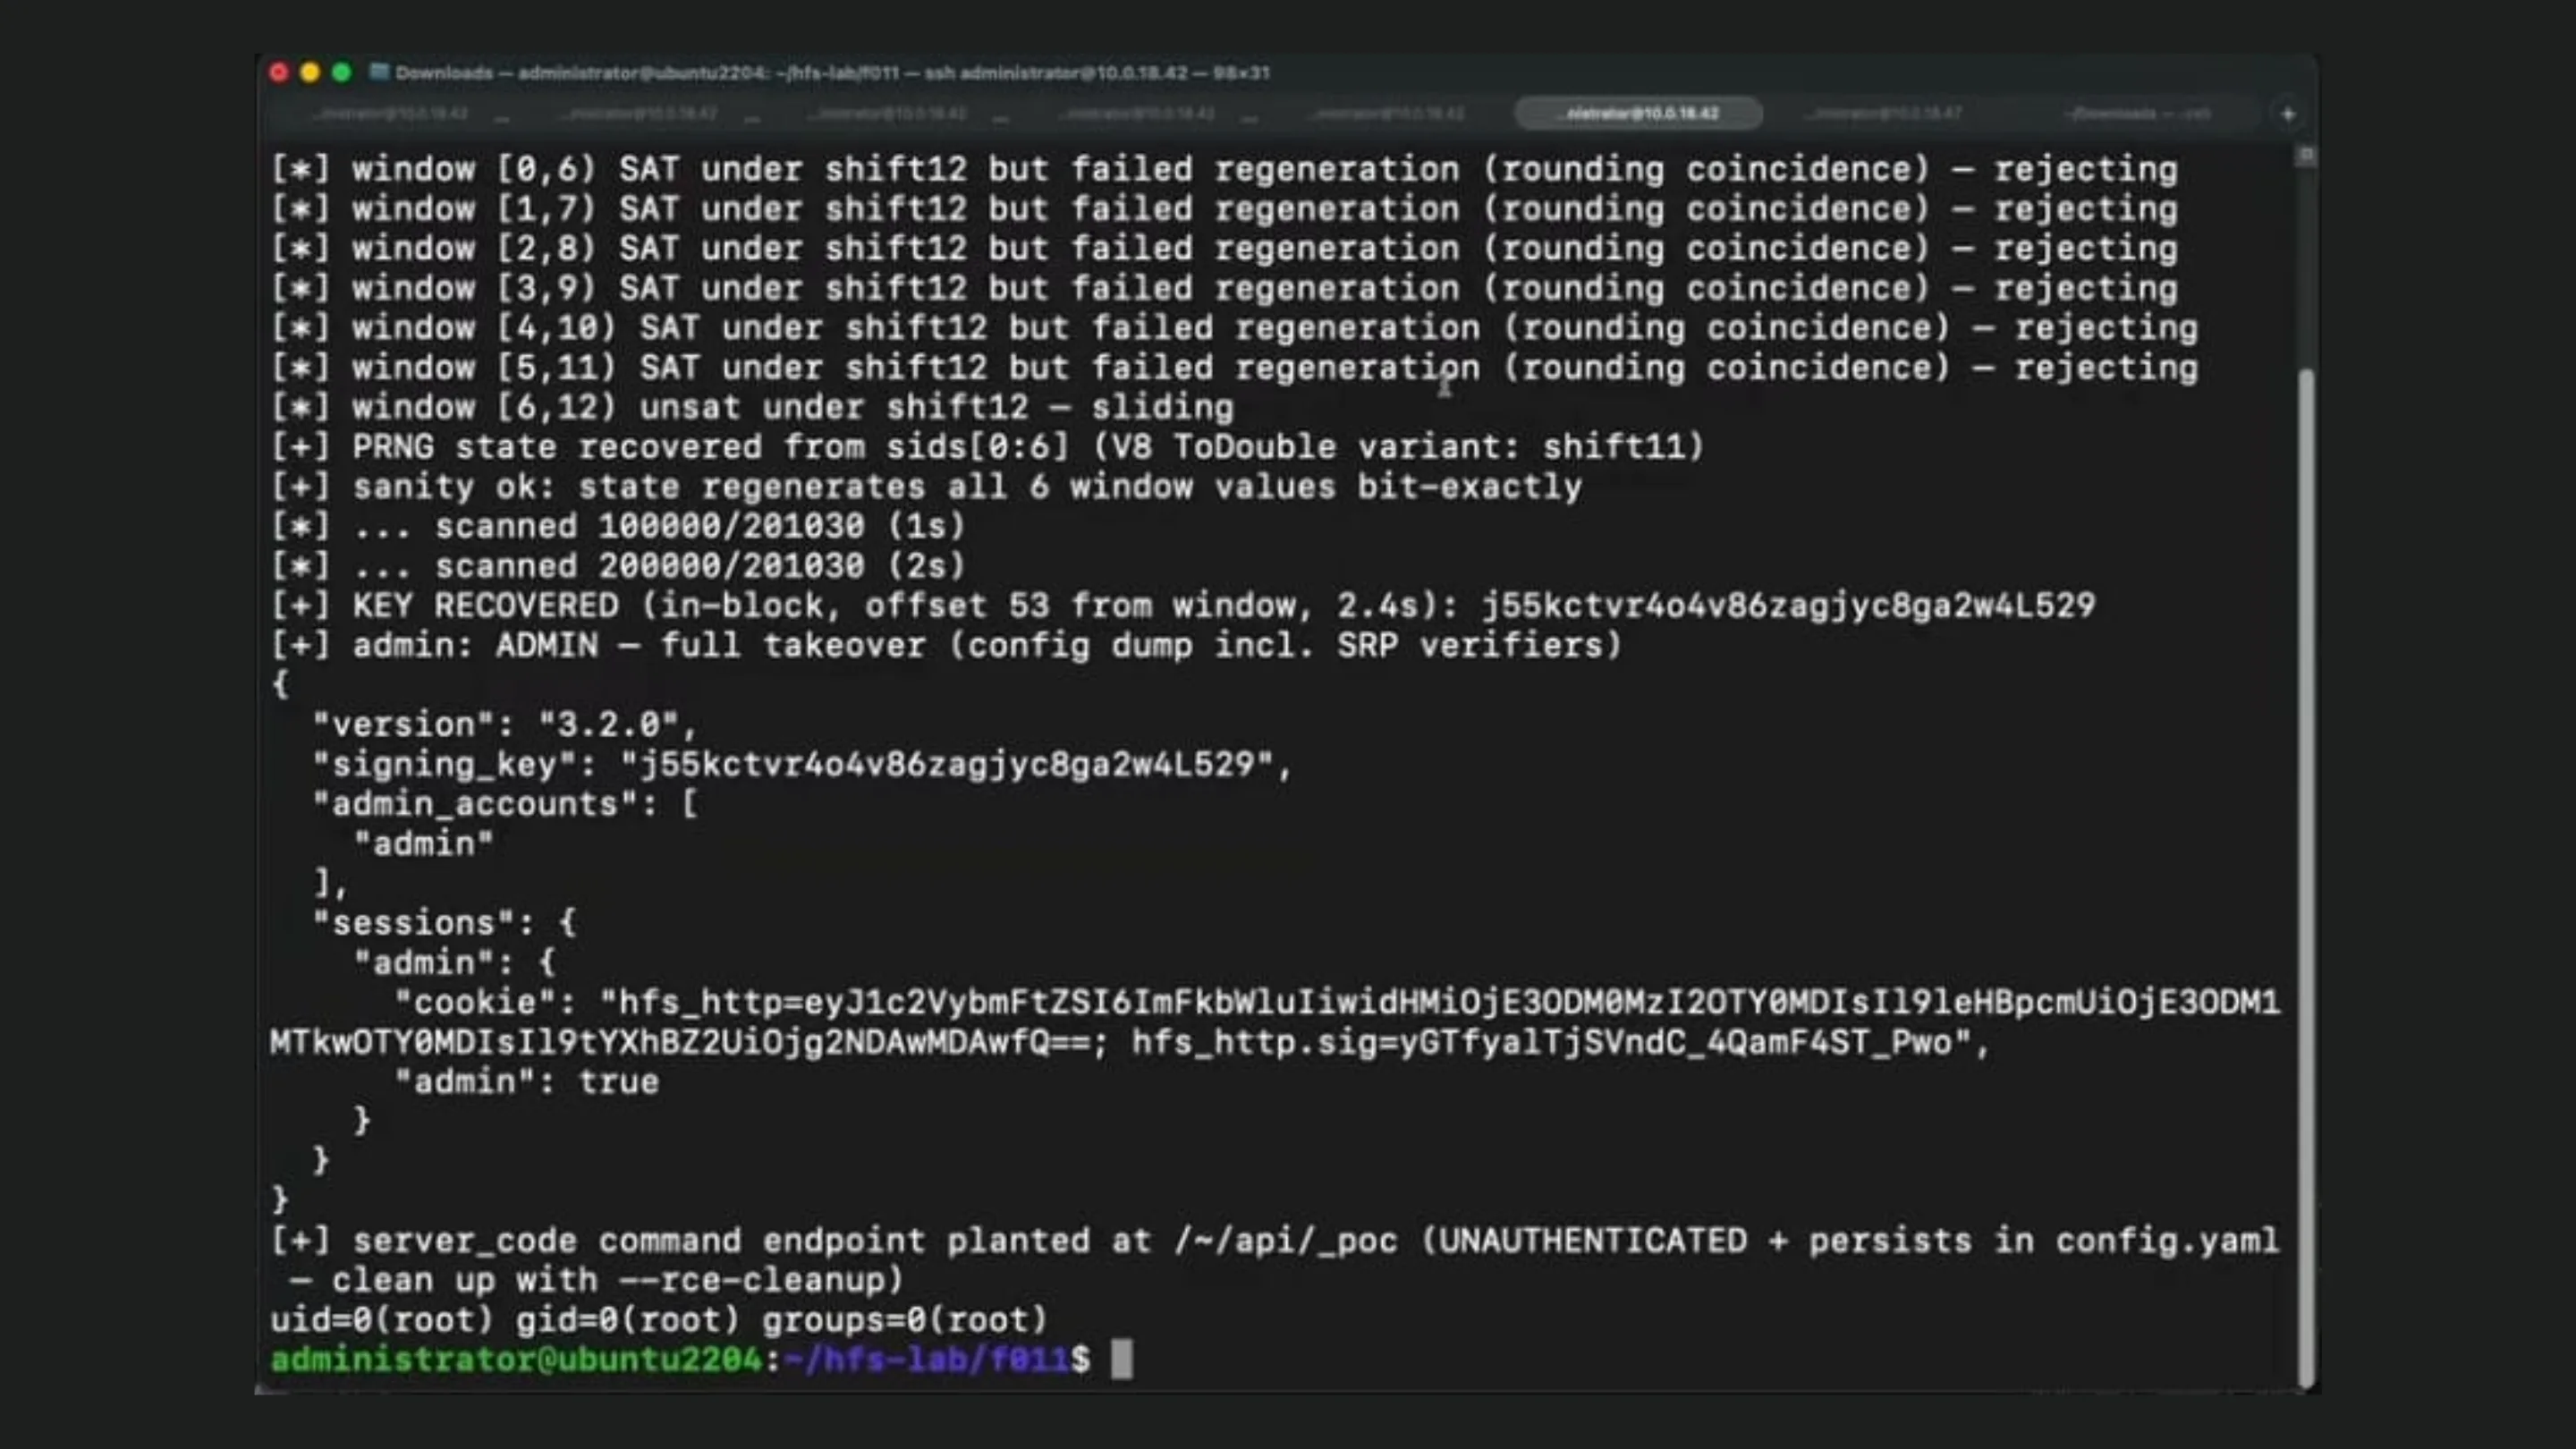Select the active administrator@10.0.18.42 tab
2576x1449 pixels.
click(1638, 113)
